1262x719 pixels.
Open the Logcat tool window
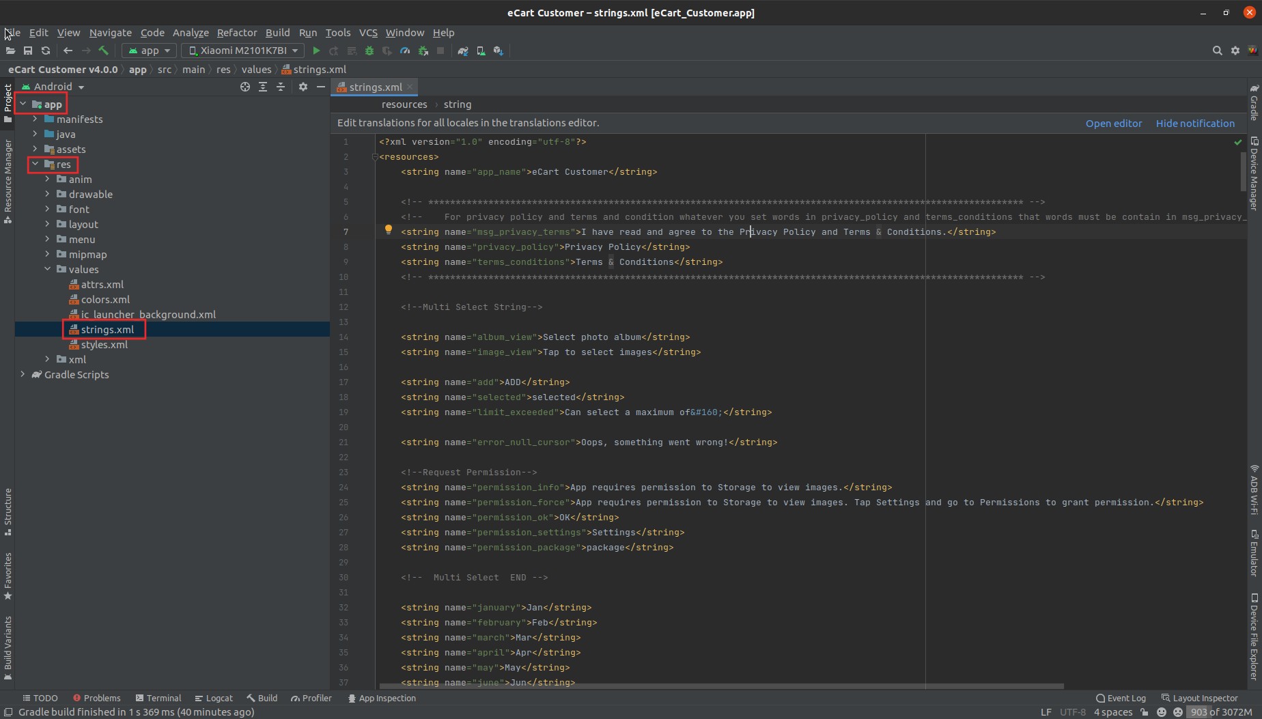214,698
